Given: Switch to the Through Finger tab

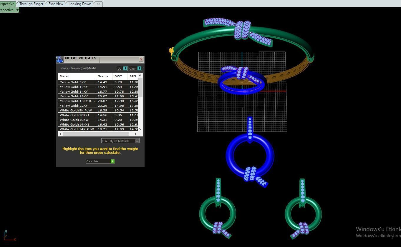Looking at the screenshot, I should tap(31, 4).
